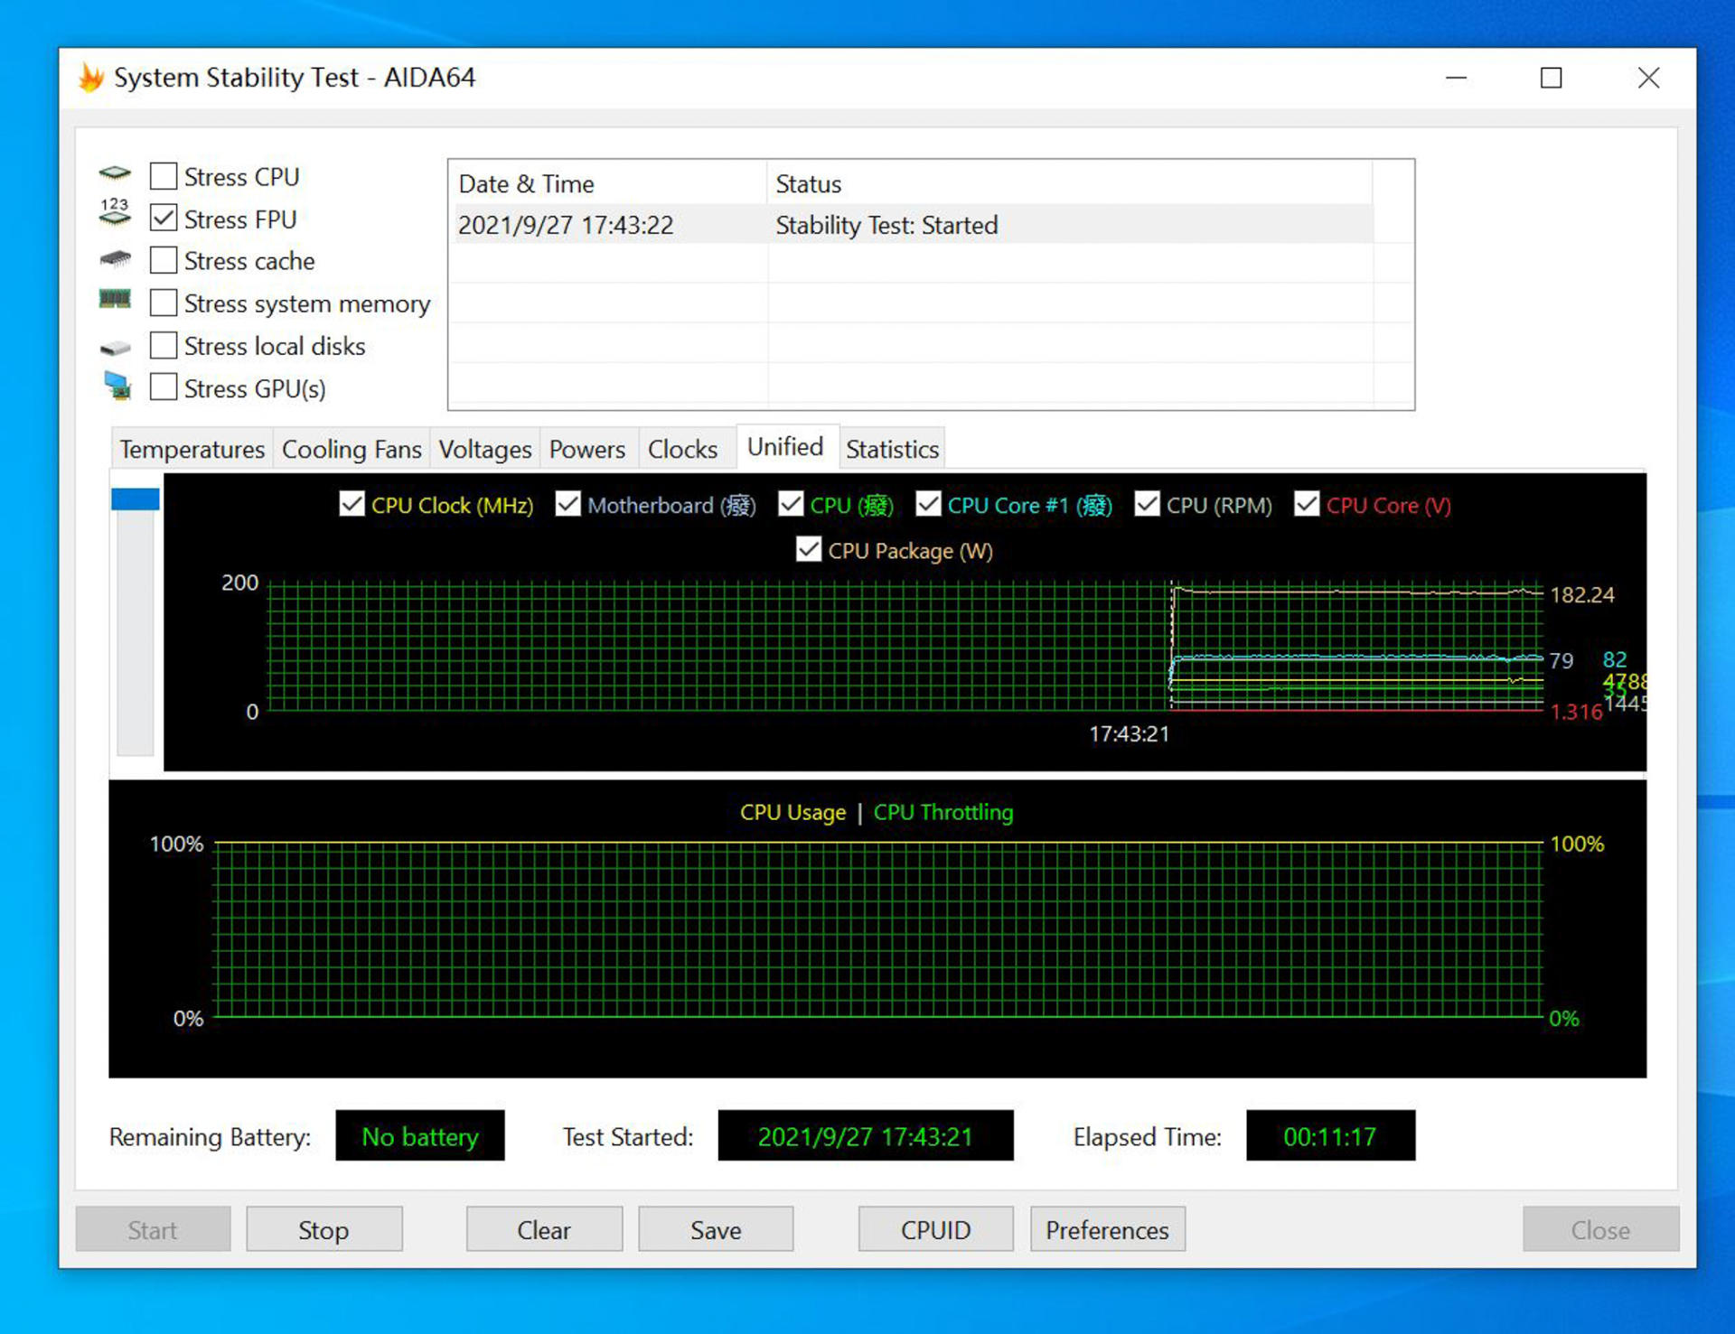This screenshot has height=1334, width=1735.
Task: Uncheck the Stress FPU checkbox
Action: click(164, 218)
